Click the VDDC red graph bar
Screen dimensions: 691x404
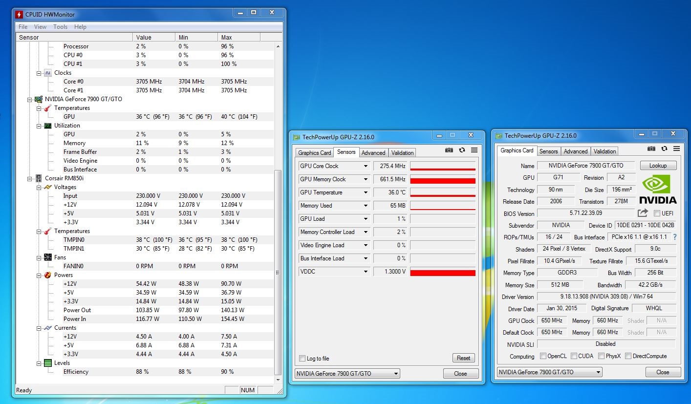click(x=443, y=273)
